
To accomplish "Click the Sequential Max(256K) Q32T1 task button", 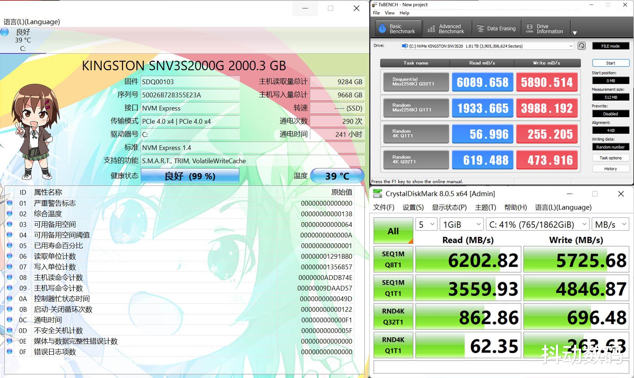I will (416, 82).
